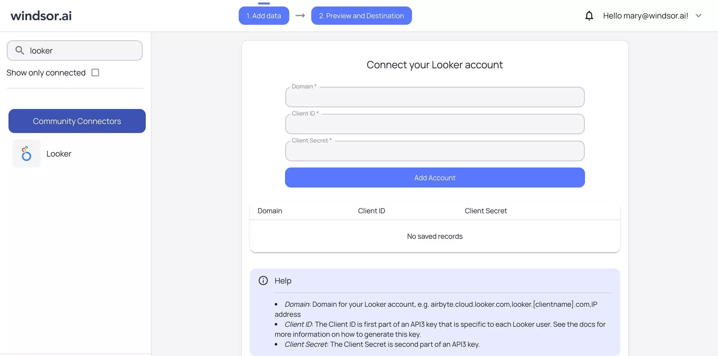Expand the user account dropdown chevron

click(x=698, y=16)
